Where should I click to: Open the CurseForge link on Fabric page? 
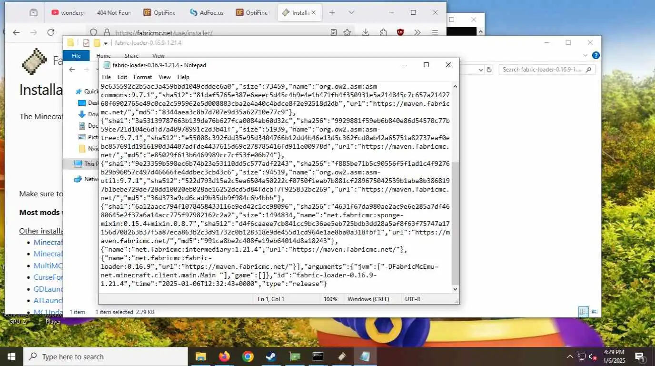[x=48, y=277]
